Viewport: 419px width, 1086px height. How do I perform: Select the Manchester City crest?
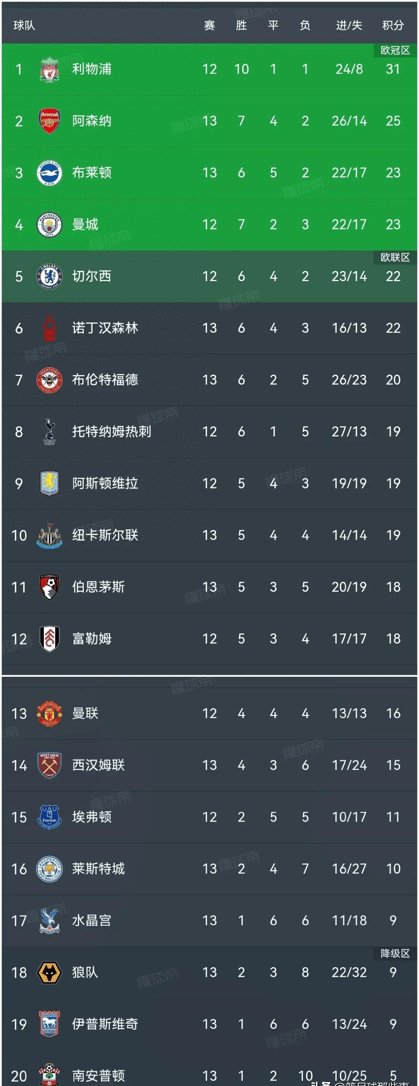point(49,225)
